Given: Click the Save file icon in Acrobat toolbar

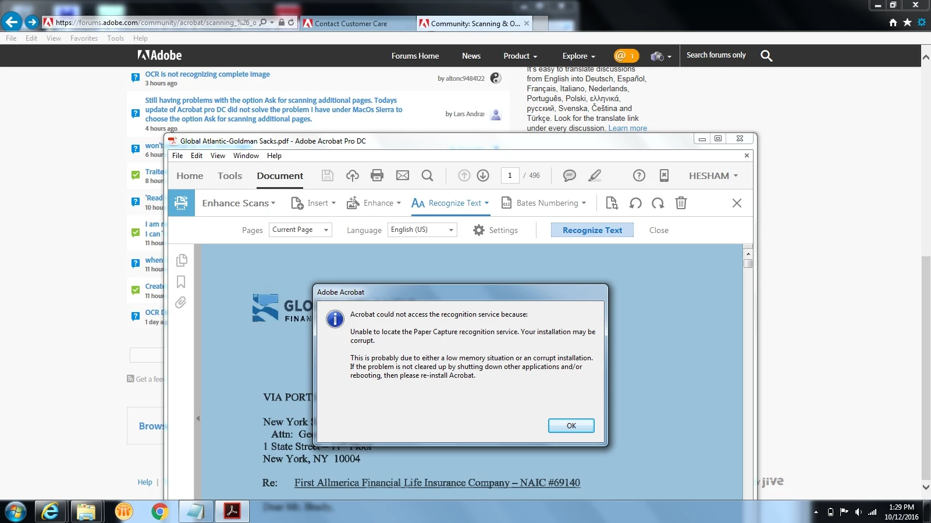Looking at the screenshot, I should [x=327, y=175].
